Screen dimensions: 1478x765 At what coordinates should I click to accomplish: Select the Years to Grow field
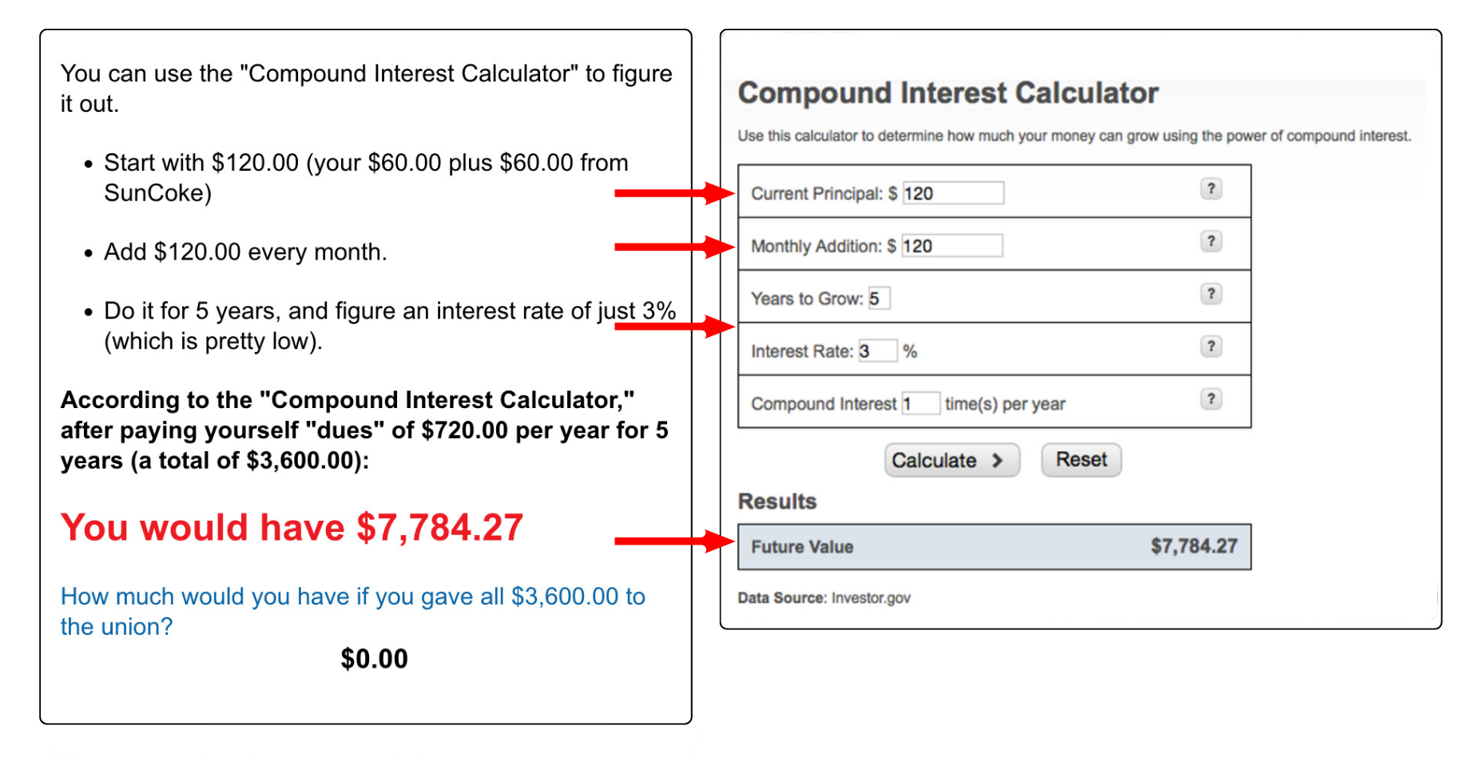click(x=879, y=299)
